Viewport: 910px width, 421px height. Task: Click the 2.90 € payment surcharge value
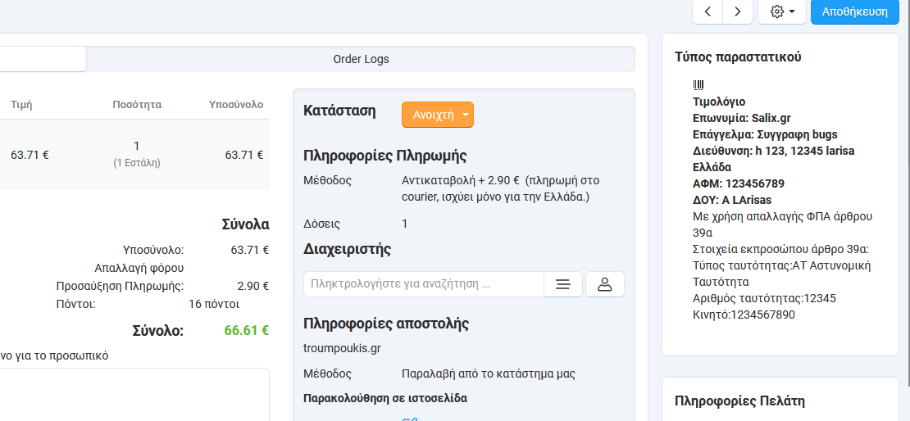coord(253,286)
